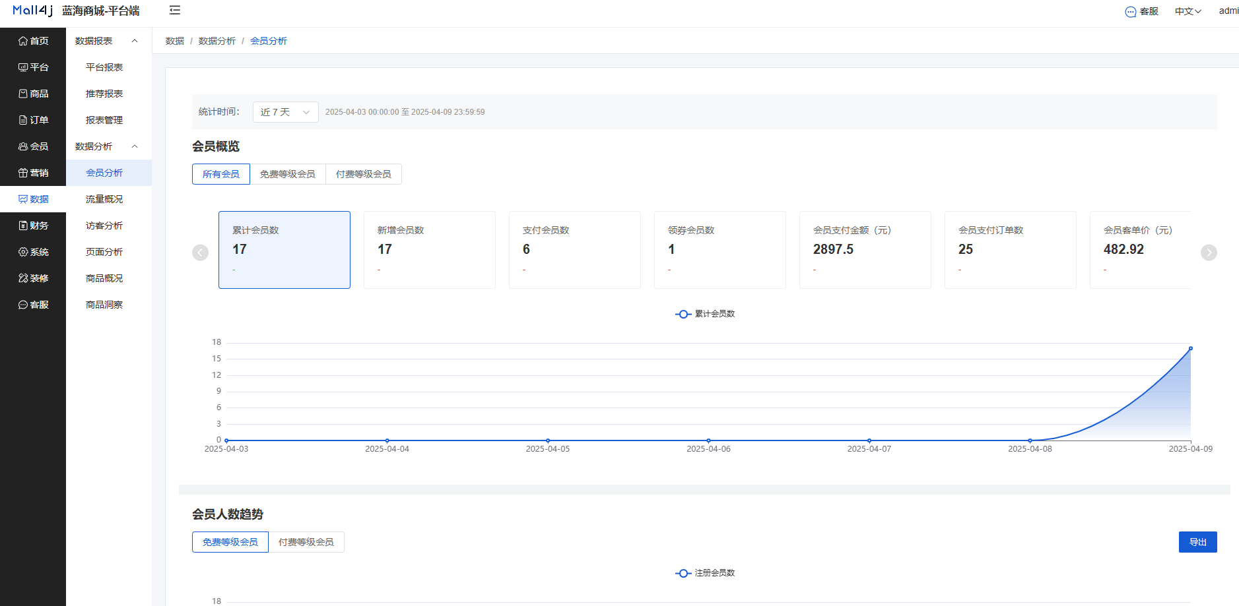Open 页面分析 in the submenu
This screenshot has width=1239, height=606.
109,252
